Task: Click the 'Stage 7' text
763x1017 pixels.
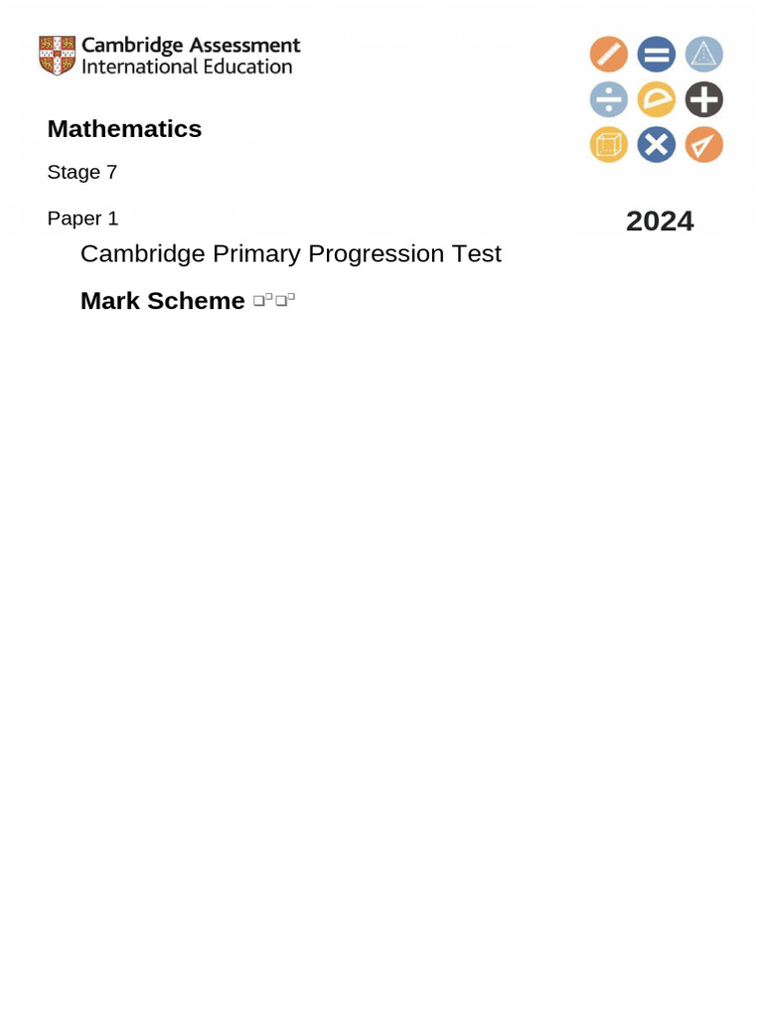Action: 82,173
